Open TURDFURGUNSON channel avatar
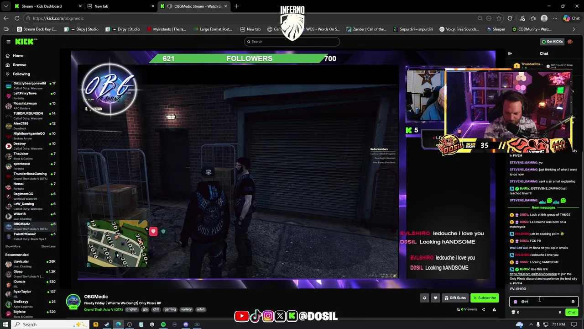 pyautogui.click(x=8, y=116)
